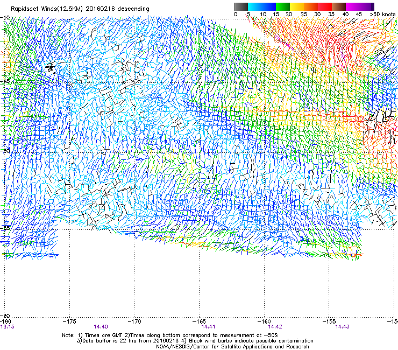Click the purple '14:41' time label

click(x=208, y=327)
